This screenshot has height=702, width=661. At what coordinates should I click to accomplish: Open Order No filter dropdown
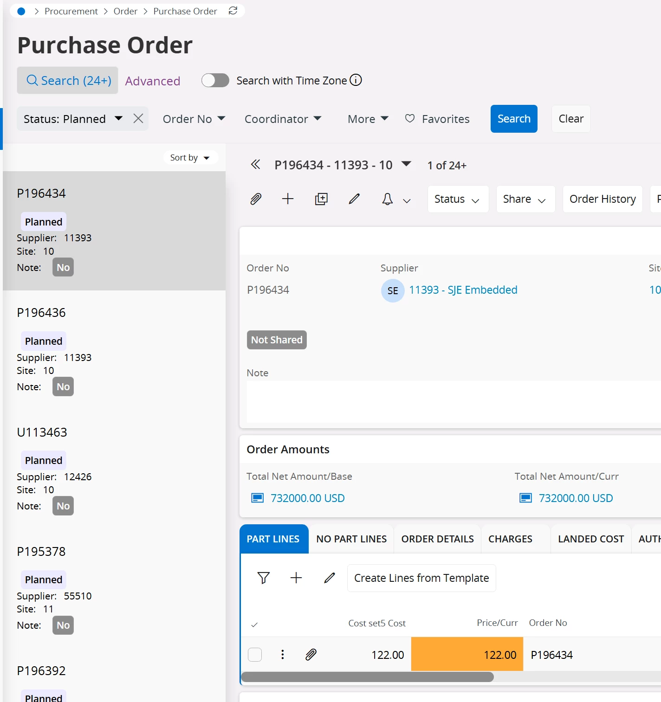[x=194, y=119]
